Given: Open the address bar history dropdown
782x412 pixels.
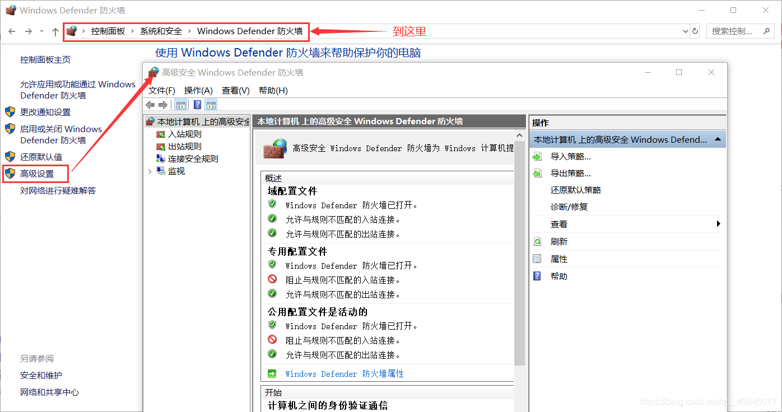Looking at the screenshot, I should 686,31.
